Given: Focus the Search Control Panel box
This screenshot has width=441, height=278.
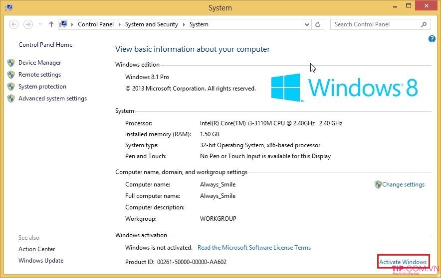Looking at the screenshot, I should point(380,24).
